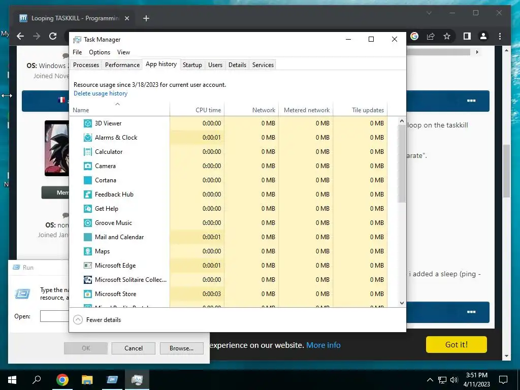
Task: Click the yellow Got it! button
Action: tap(457, 345)
